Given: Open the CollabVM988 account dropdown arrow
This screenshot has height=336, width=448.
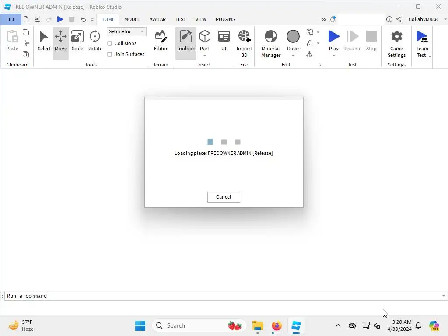Looking at the screenshot, I should [x=445, y=19].
